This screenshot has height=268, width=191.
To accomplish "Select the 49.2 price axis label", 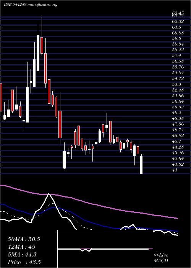I will point(176,113).
